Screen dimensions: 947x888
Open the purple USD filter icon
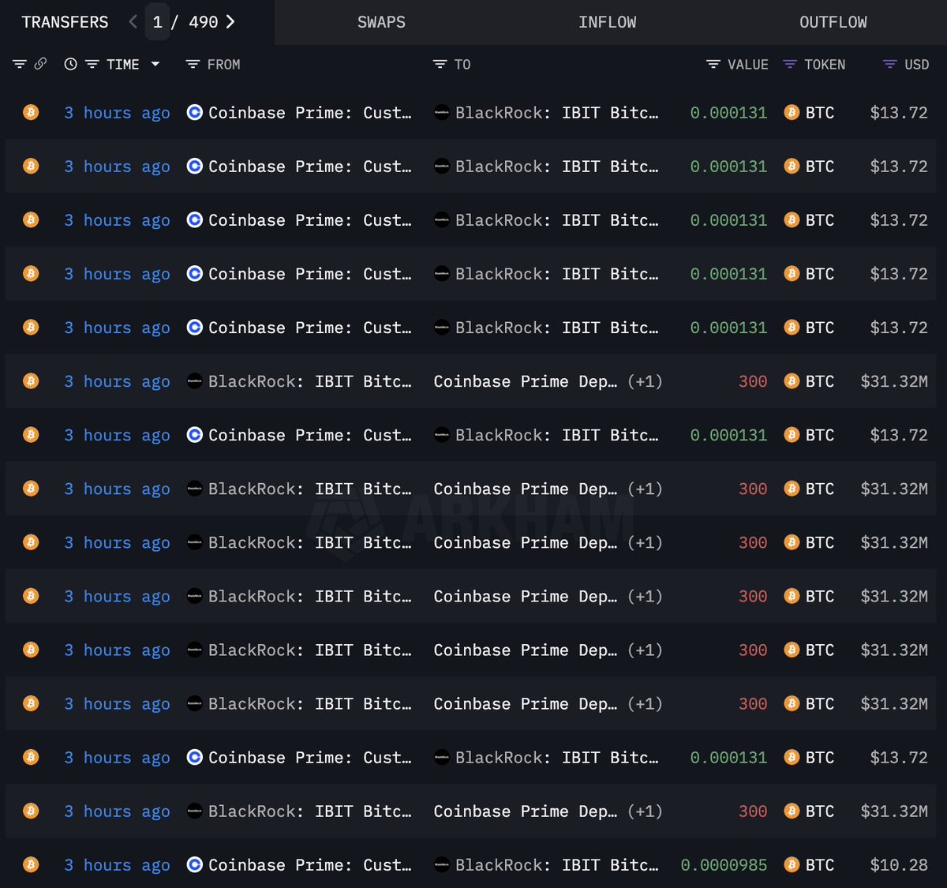point(889,65)
